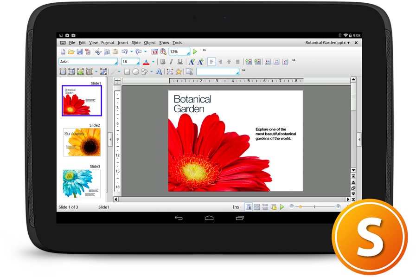This screenshot has width=416, height=277.
Task: Click the TextArt letter A icon
Action: point(159,72)
